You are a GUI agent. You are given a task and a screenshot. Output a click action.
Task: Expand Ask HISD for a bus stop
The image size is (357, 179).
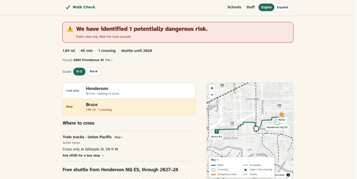(x=83, y=156)
